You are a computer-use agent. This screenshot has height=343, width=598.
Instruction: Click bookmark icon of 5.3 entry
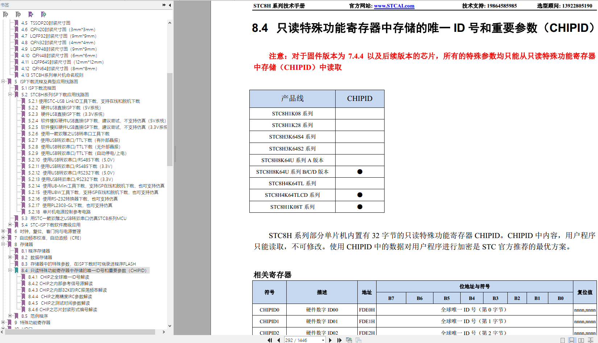coord(17,219)
